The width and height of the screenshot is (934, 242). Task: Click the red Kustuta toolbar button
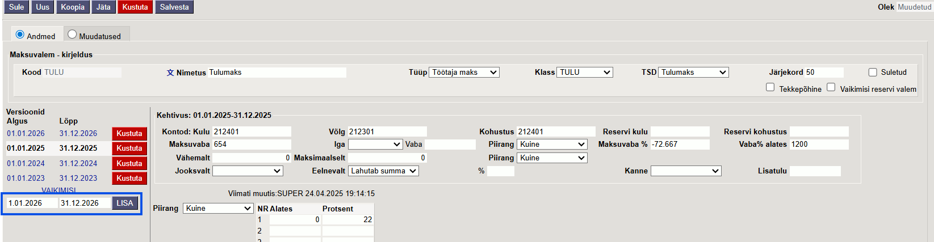click(x=135, y=7)
